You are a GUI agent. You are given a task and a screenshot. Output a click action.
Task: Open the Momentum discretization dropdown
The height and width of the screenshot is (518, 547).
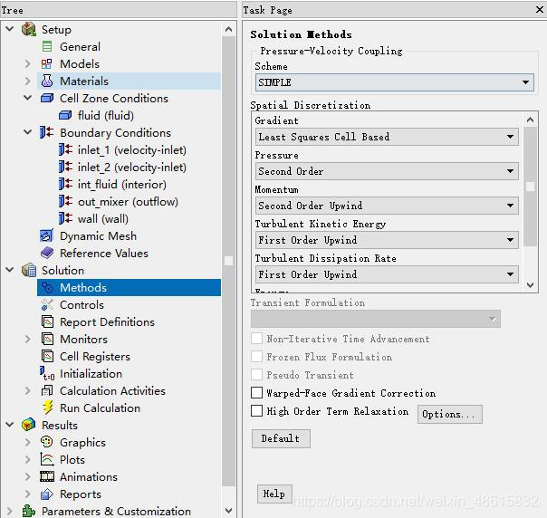(x=387, y=206)
